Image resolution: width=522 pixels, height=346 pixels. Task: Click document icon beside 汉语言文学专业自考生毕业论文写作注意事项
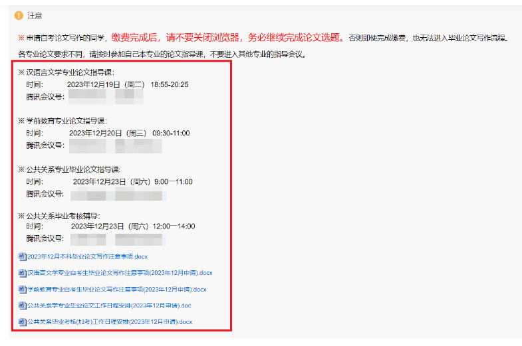click(x=23, y=273)
